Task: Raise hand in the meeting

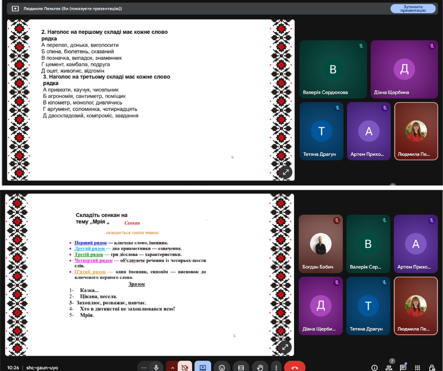Action: 259,367
